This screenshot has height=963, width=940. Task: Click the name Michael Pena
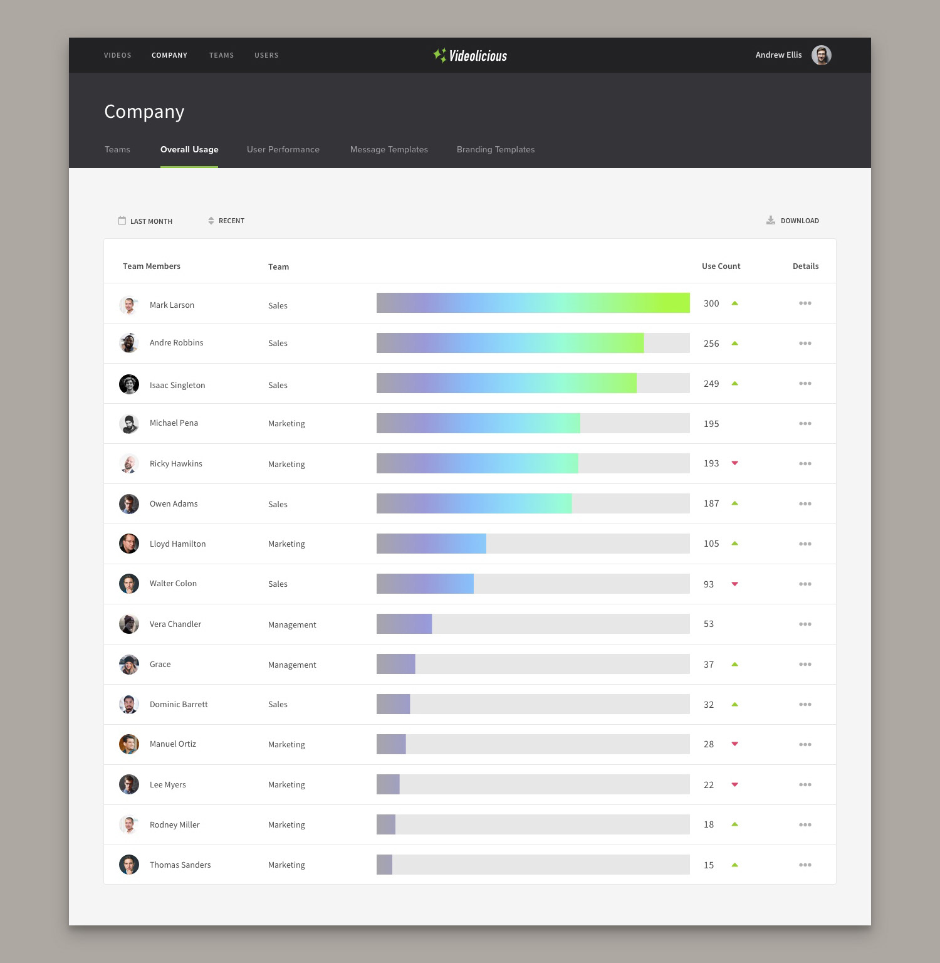tap(174, 423)
